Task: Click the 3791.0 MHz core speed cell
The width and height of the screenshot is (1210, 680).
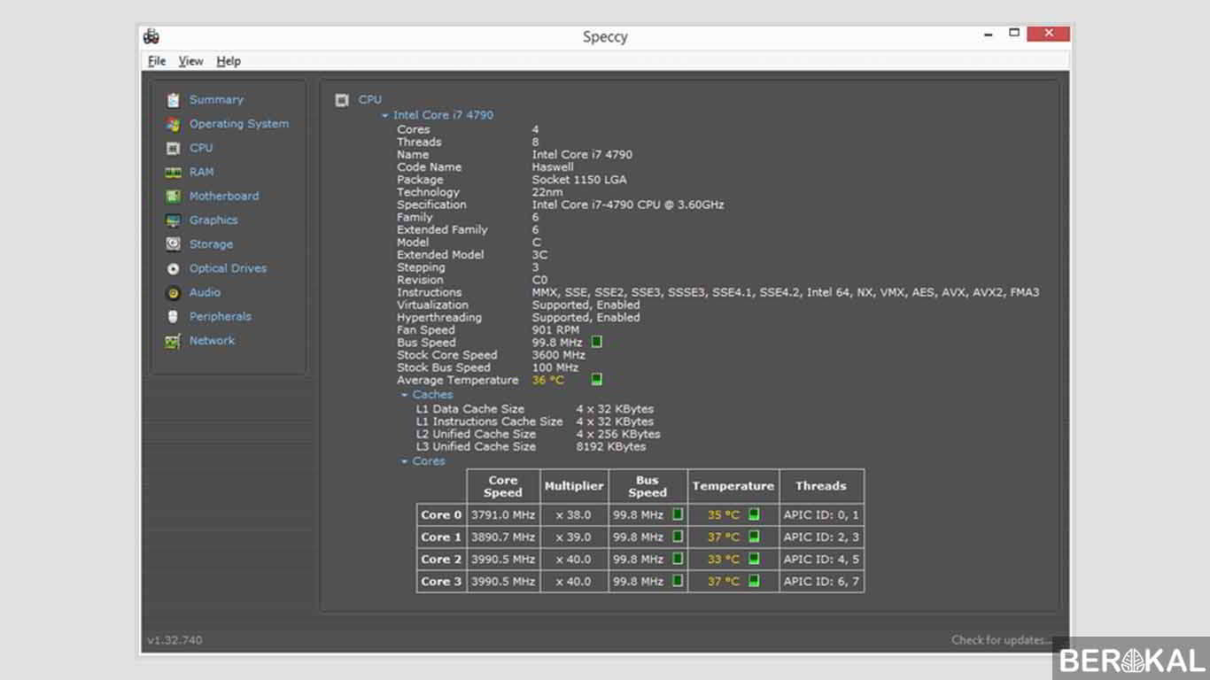Action: (503, 514)
